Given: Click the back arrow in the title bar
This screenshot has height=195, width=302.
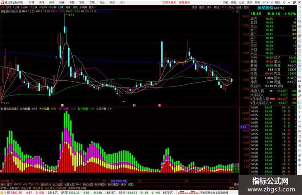Looking at the screenshot, I should click(284, 3).
